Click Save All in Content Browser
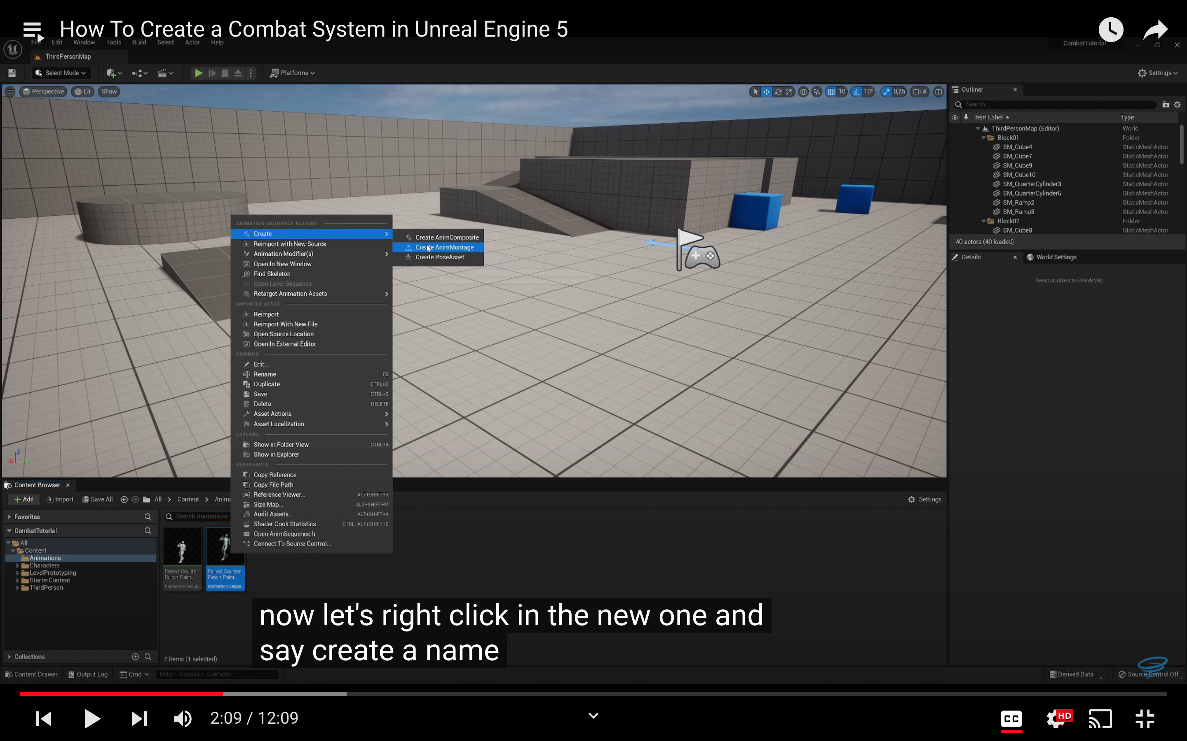This screenshot has width=1187, height=741. tap(98, 499)
